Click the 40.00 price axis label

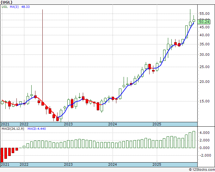pos(205,35)
